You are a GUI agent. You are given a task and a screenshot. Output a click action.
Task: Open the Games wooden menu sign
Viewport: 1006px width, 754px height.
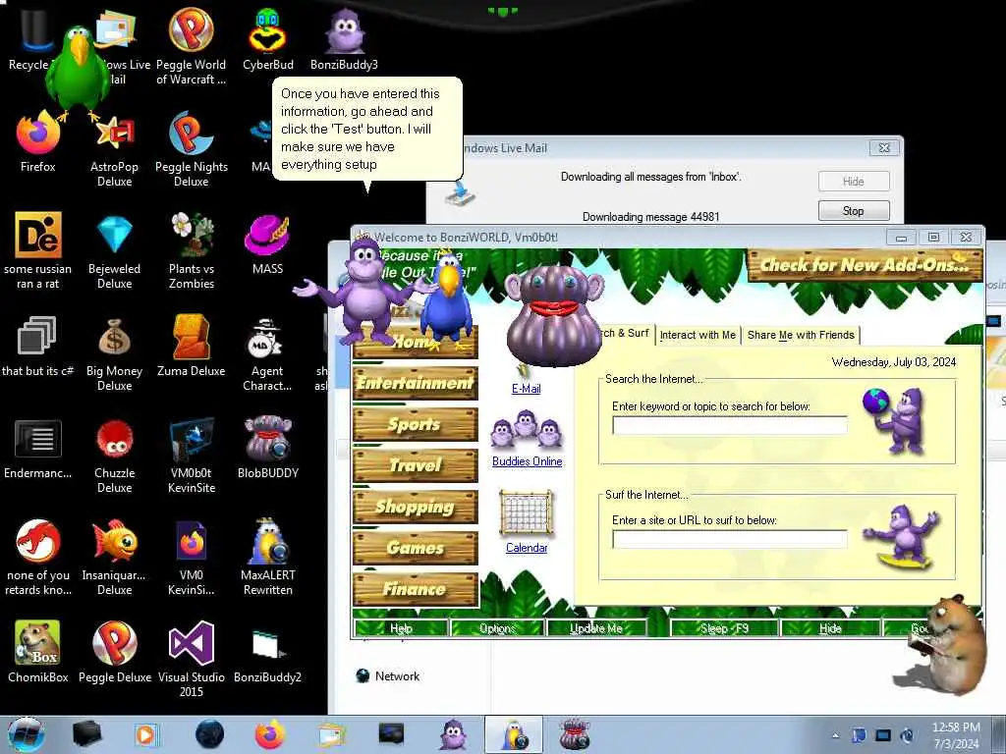[x=416, y=548]
